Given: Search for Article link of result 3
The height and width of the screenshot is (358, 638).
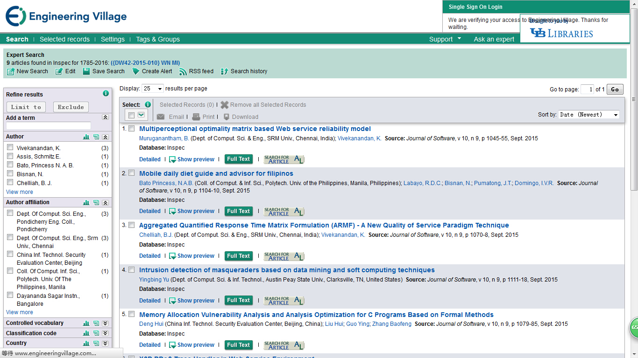Looking at the screenshot, I should (284, 256).
